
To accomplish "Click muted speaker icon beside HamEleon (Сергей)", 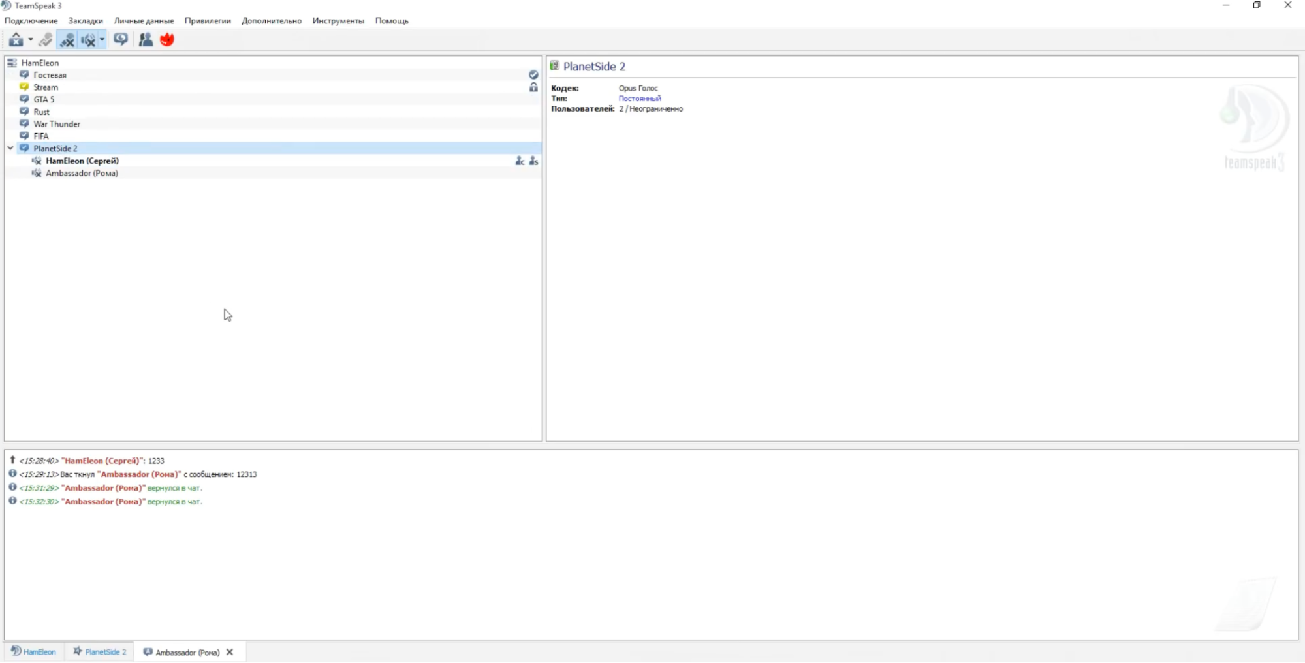I will point(37,161).
